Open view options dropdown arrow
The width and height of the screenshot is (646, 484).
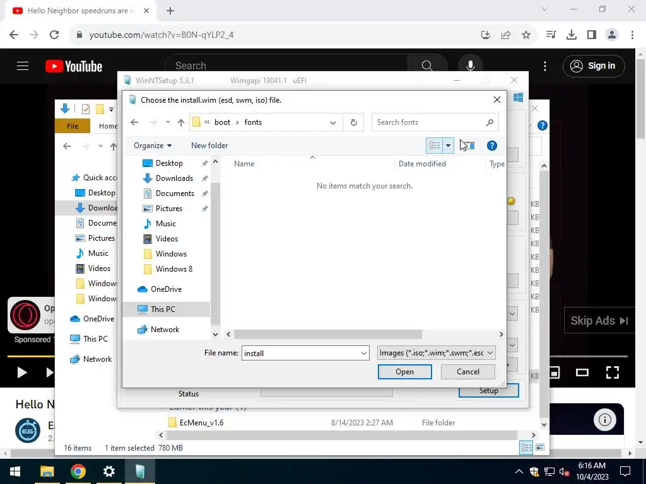(x=449, y=146)
